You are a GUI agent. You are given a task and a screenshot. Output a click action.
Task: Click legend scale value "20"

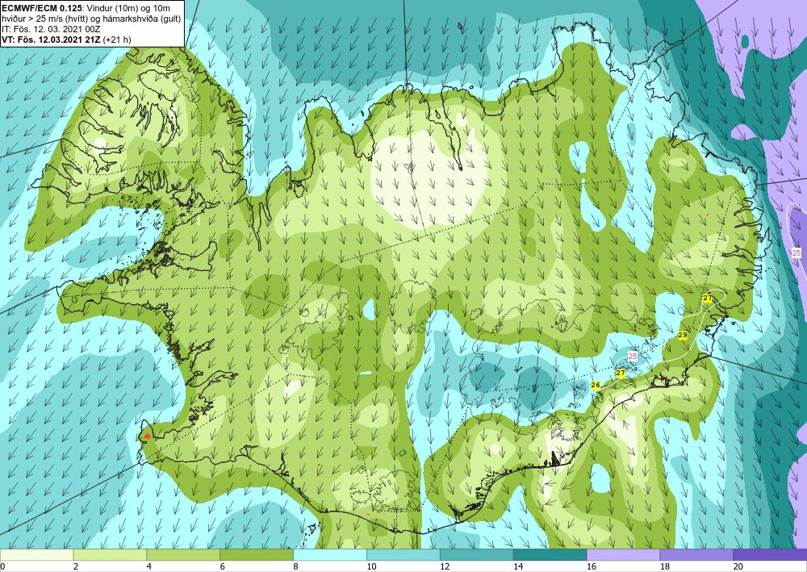point(738,566)
